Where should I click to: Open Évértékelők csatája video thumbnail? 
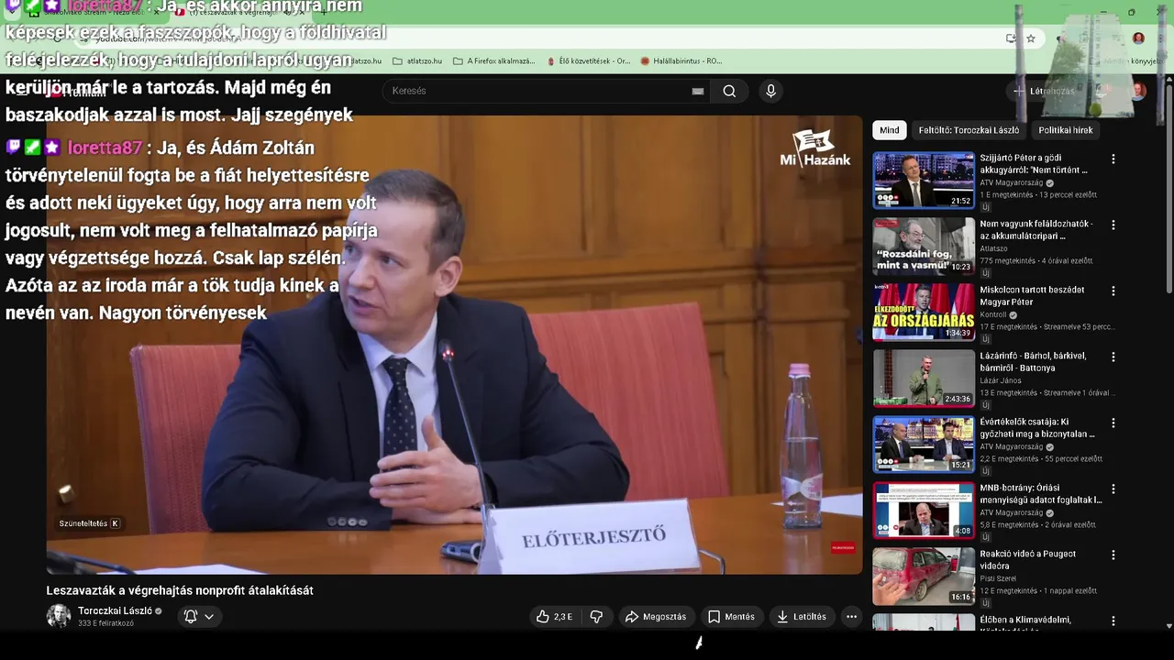tap(924, 445)
